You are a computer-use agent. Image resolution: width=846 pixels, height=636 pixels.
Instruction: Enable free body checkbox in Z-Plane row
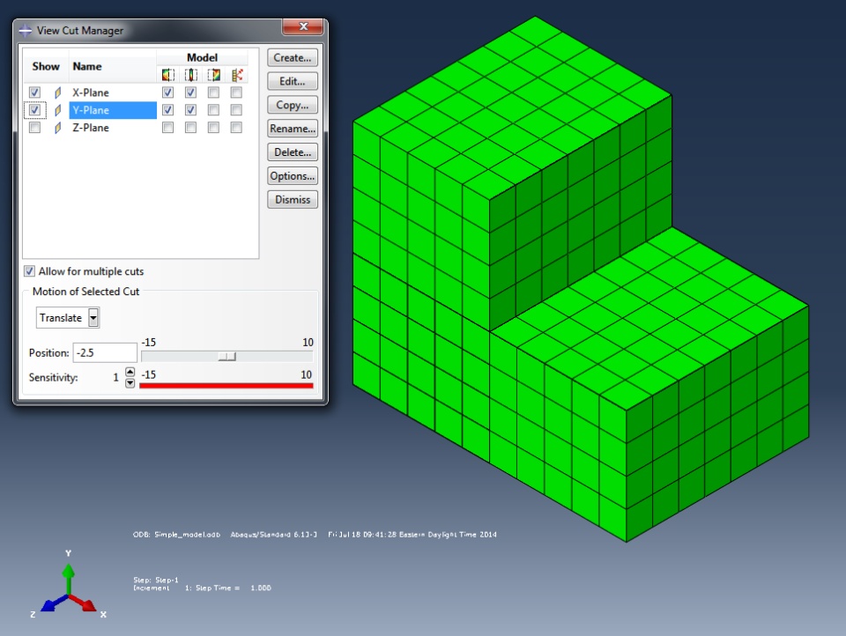point(236,128)
